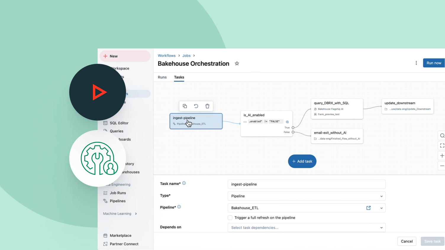Click the duplicate task icon above ingest-pipeline
This screenshot has width=445, height=250.
tap(185, 106)
